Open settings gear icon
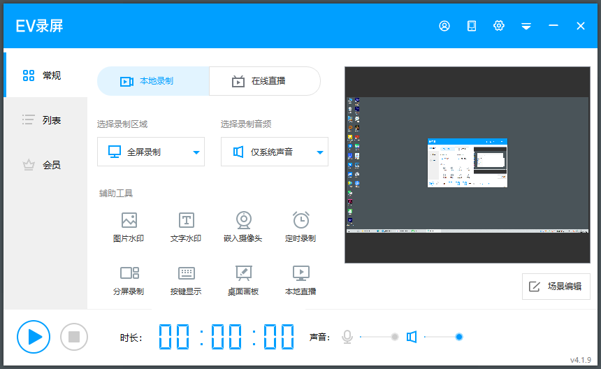The width and height of the screenshot is (601, 369). pos(499,26)
